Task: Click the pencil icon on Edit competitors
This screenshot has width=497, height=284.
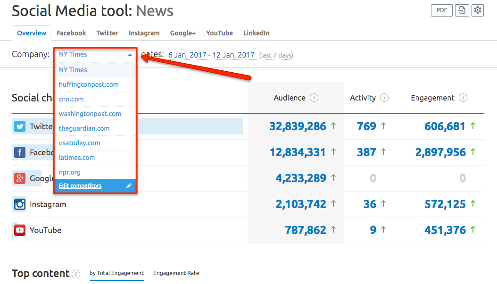Action: [128, 185]
